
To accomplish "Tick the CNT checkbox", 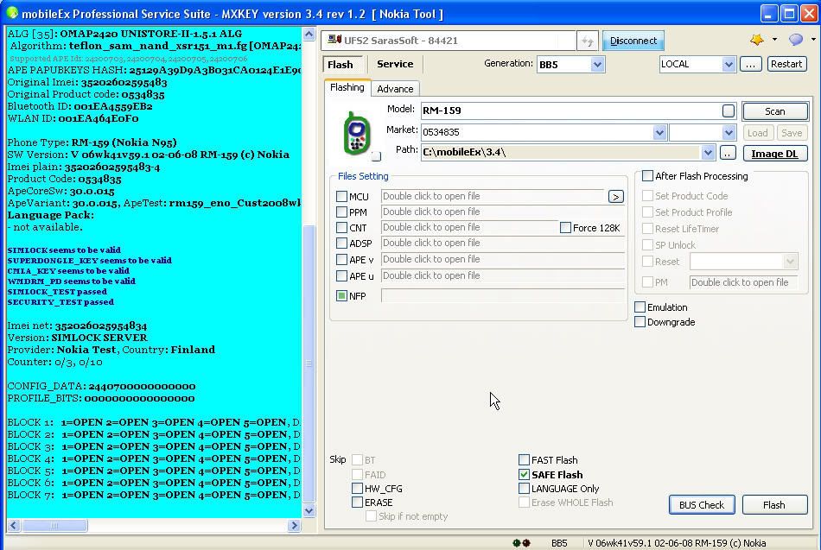I will point(341,228).
